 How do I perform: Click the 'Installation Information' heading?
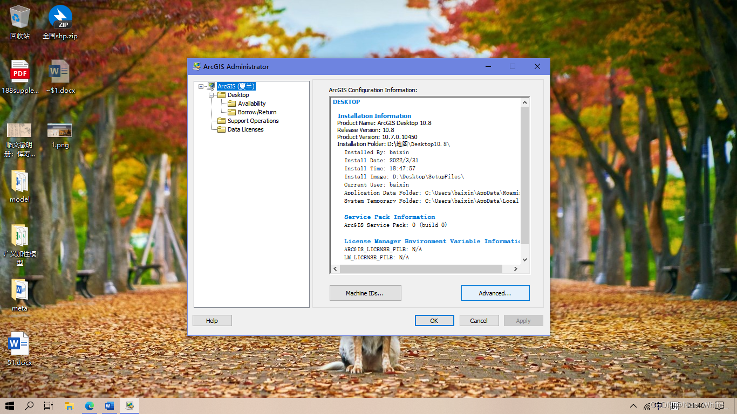[374, 116]
